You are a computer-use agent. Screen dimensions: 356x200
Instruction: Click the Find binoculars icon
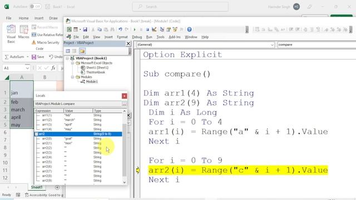(x=112, y=29)
